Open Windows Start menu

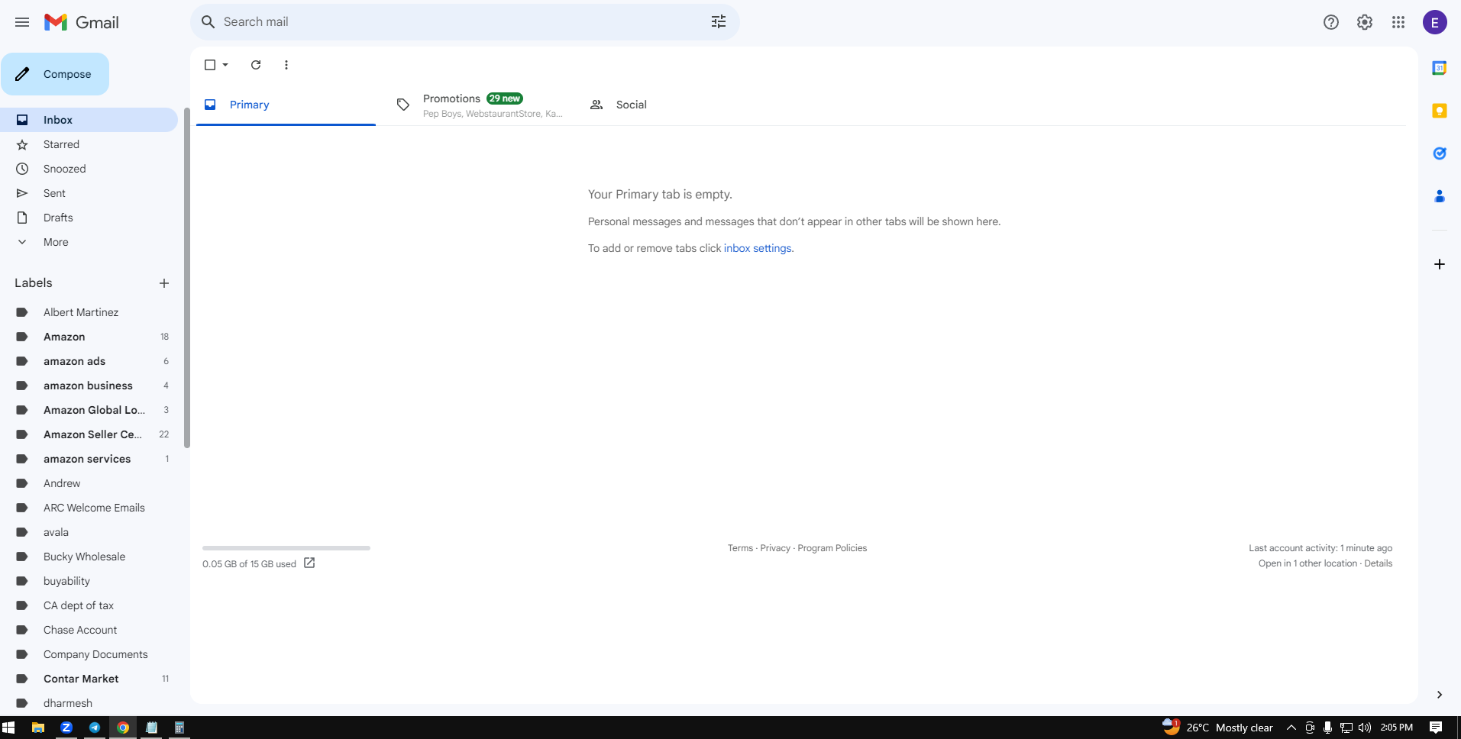coord(8,728)
